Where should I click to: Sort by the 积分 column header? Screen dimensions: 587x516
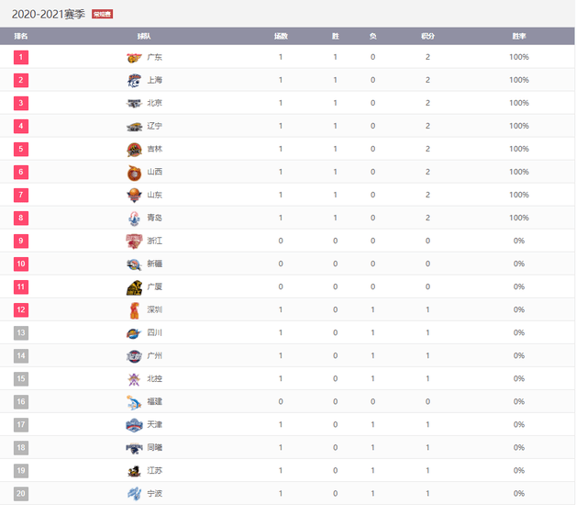point(427,37)
